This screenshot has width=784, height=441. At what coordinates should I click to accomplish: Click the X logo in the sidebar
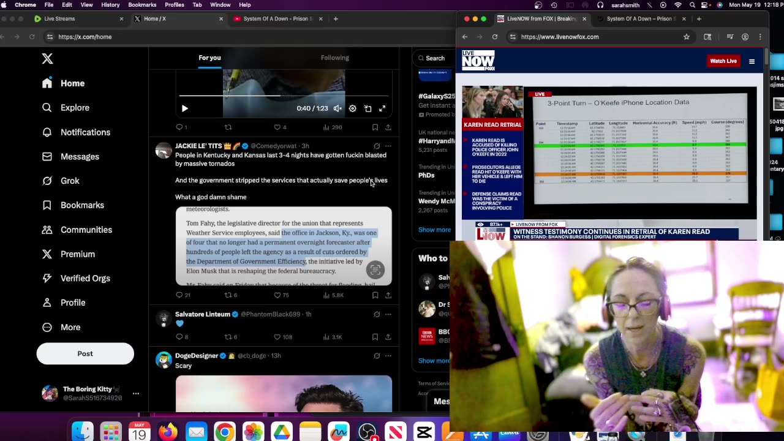click(x=47, y=59)
